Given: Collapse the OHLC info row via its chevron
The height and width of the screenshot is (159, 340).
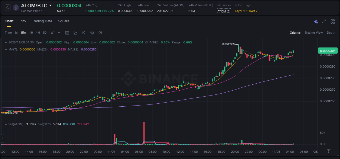Looking at the screenshot, I should pos(6,42).
